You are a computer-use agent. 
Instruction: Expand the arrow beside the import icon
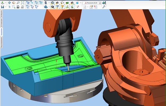pyautogui.click(x=6, y=3)
